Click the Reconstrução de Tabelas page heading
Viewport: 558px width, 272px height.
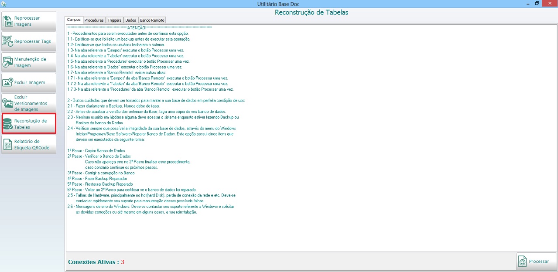point(311,12)
